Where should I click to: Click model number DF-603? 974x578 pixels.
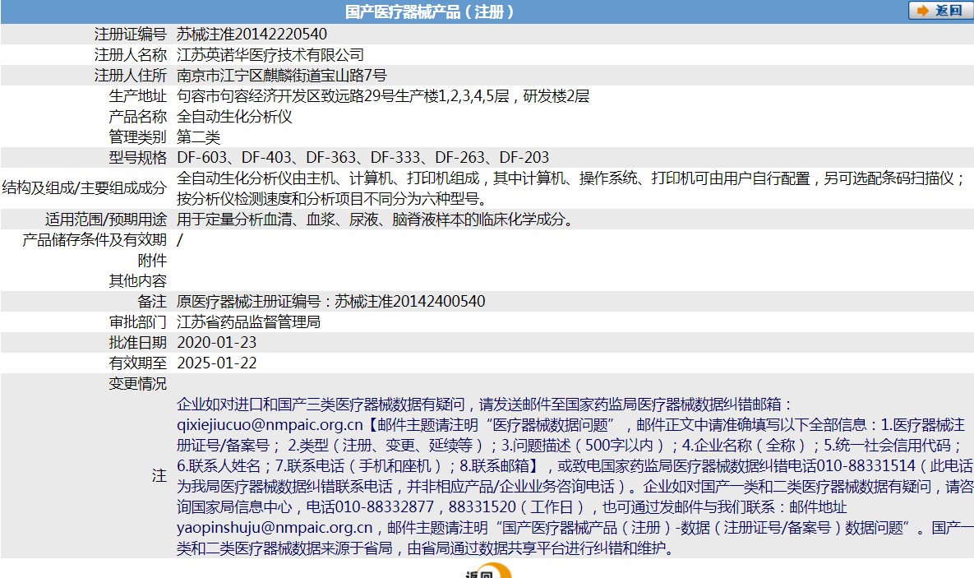[x=202, y=157]
